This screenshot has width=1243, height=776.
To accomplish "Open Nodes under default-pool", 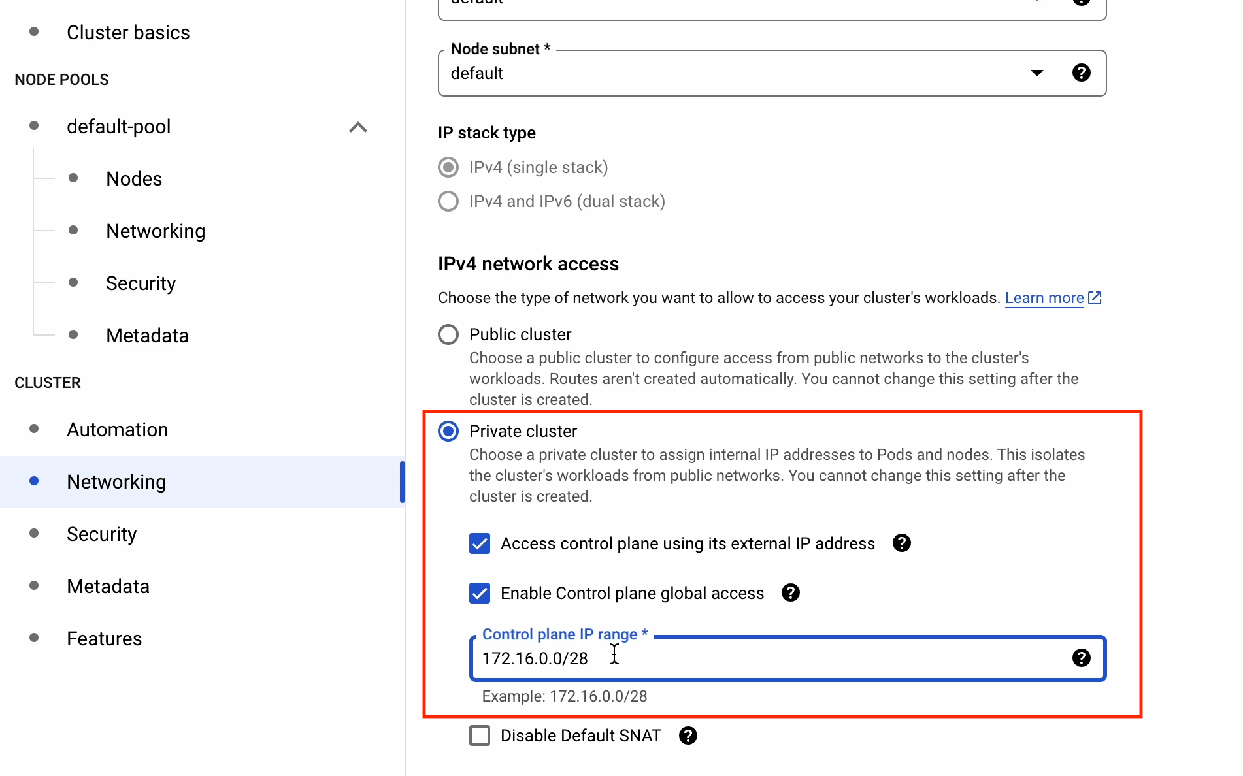I will click(x=134, y=179).
